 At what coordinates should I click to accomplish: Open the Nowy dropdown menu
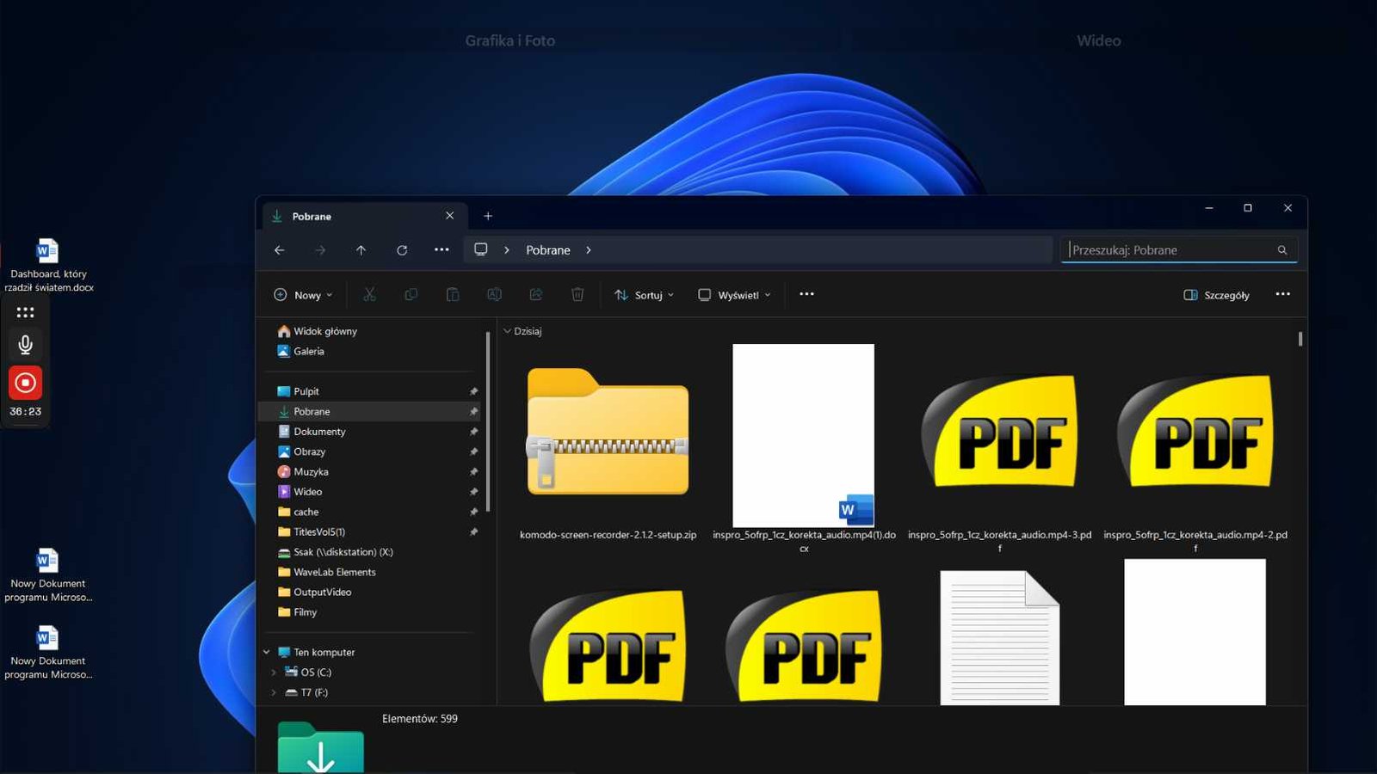pos(302,295)
